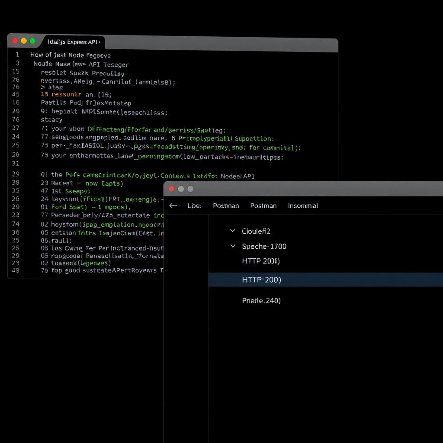Click the "Libe:" label in the toolbar
Image resolution: width=443 pixels, height=443 pixels.
point(194,205)
